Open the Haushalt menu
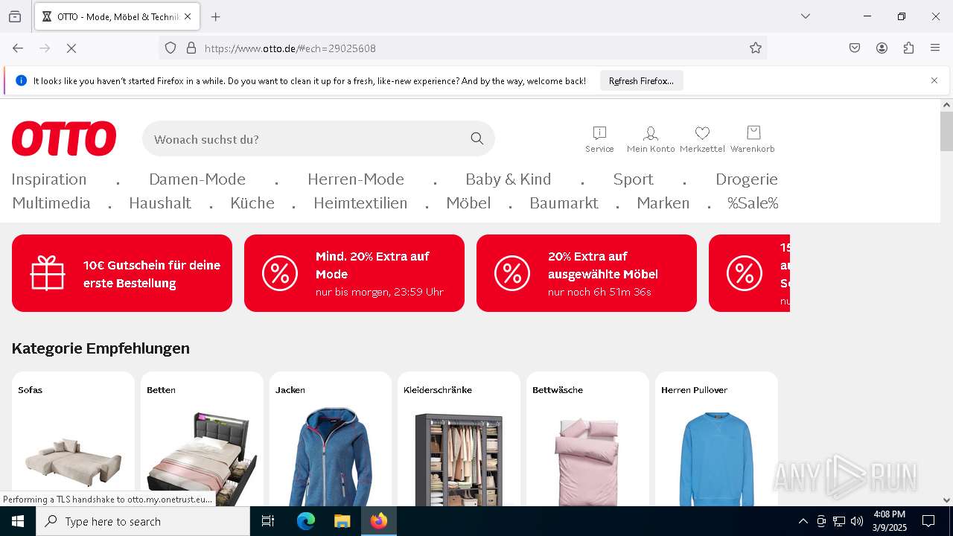Viewport: 953px width, 536px height. pyautogui.click(x=160, y=203)
